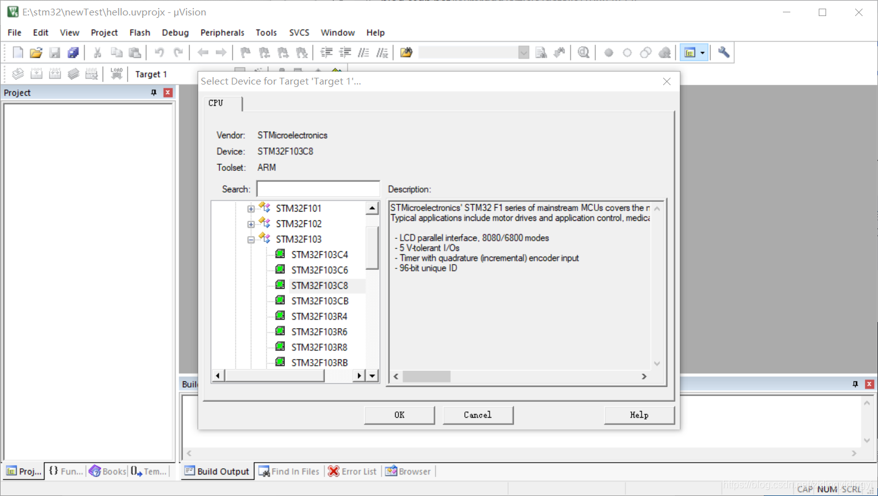Image resolution: width=878 pixels, height=496 pixels.
Task: Click the Rebuild all target files icon
Action: click(x=55, y=74)
